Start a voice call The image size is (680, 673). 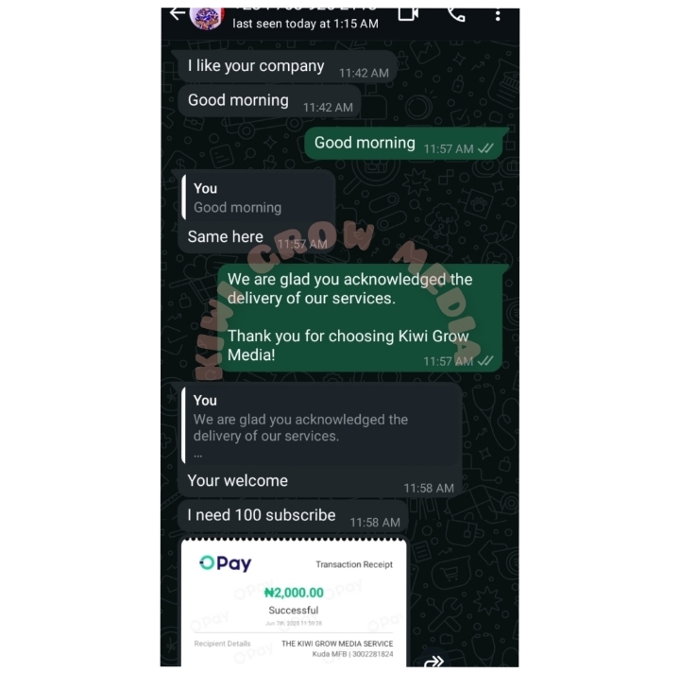pos(456,15)
